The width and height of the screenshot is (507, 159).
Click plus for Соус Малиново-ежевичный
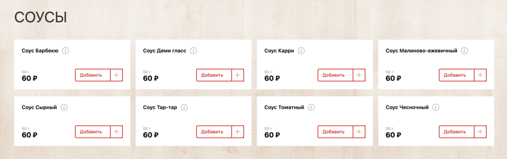(480, 75)
